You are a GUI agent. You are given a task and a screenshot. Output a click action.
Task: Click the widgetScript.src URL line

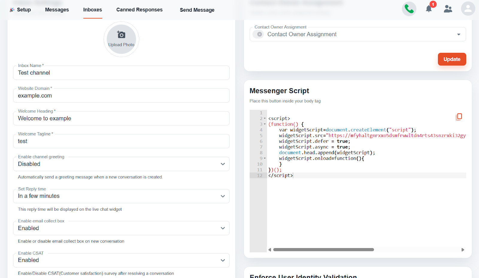click(x=372, y=136)
